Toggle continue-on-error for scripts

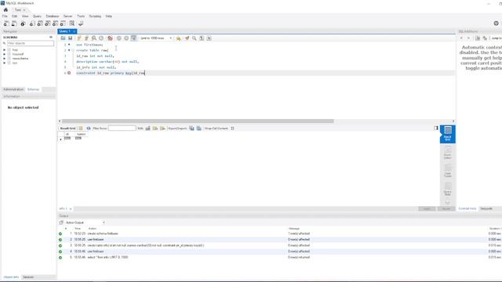110,38
